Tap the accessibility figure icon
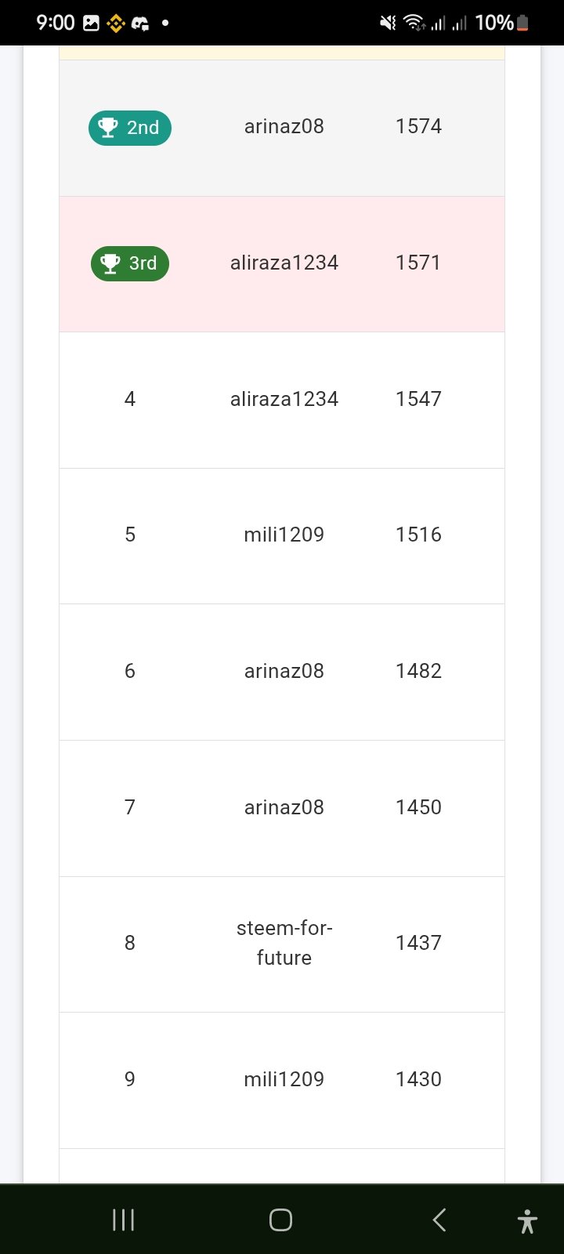 [x=527, y=1221]
